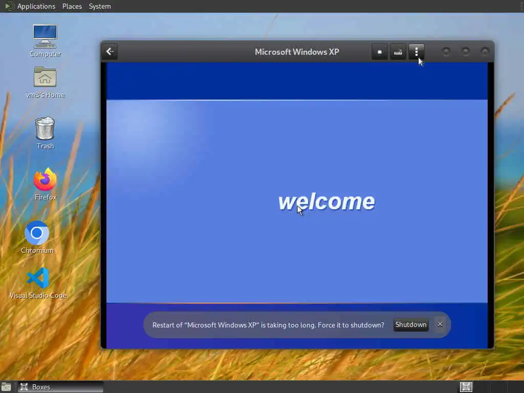Click the Boxes tray icon at bottom right

pos(466,387)
